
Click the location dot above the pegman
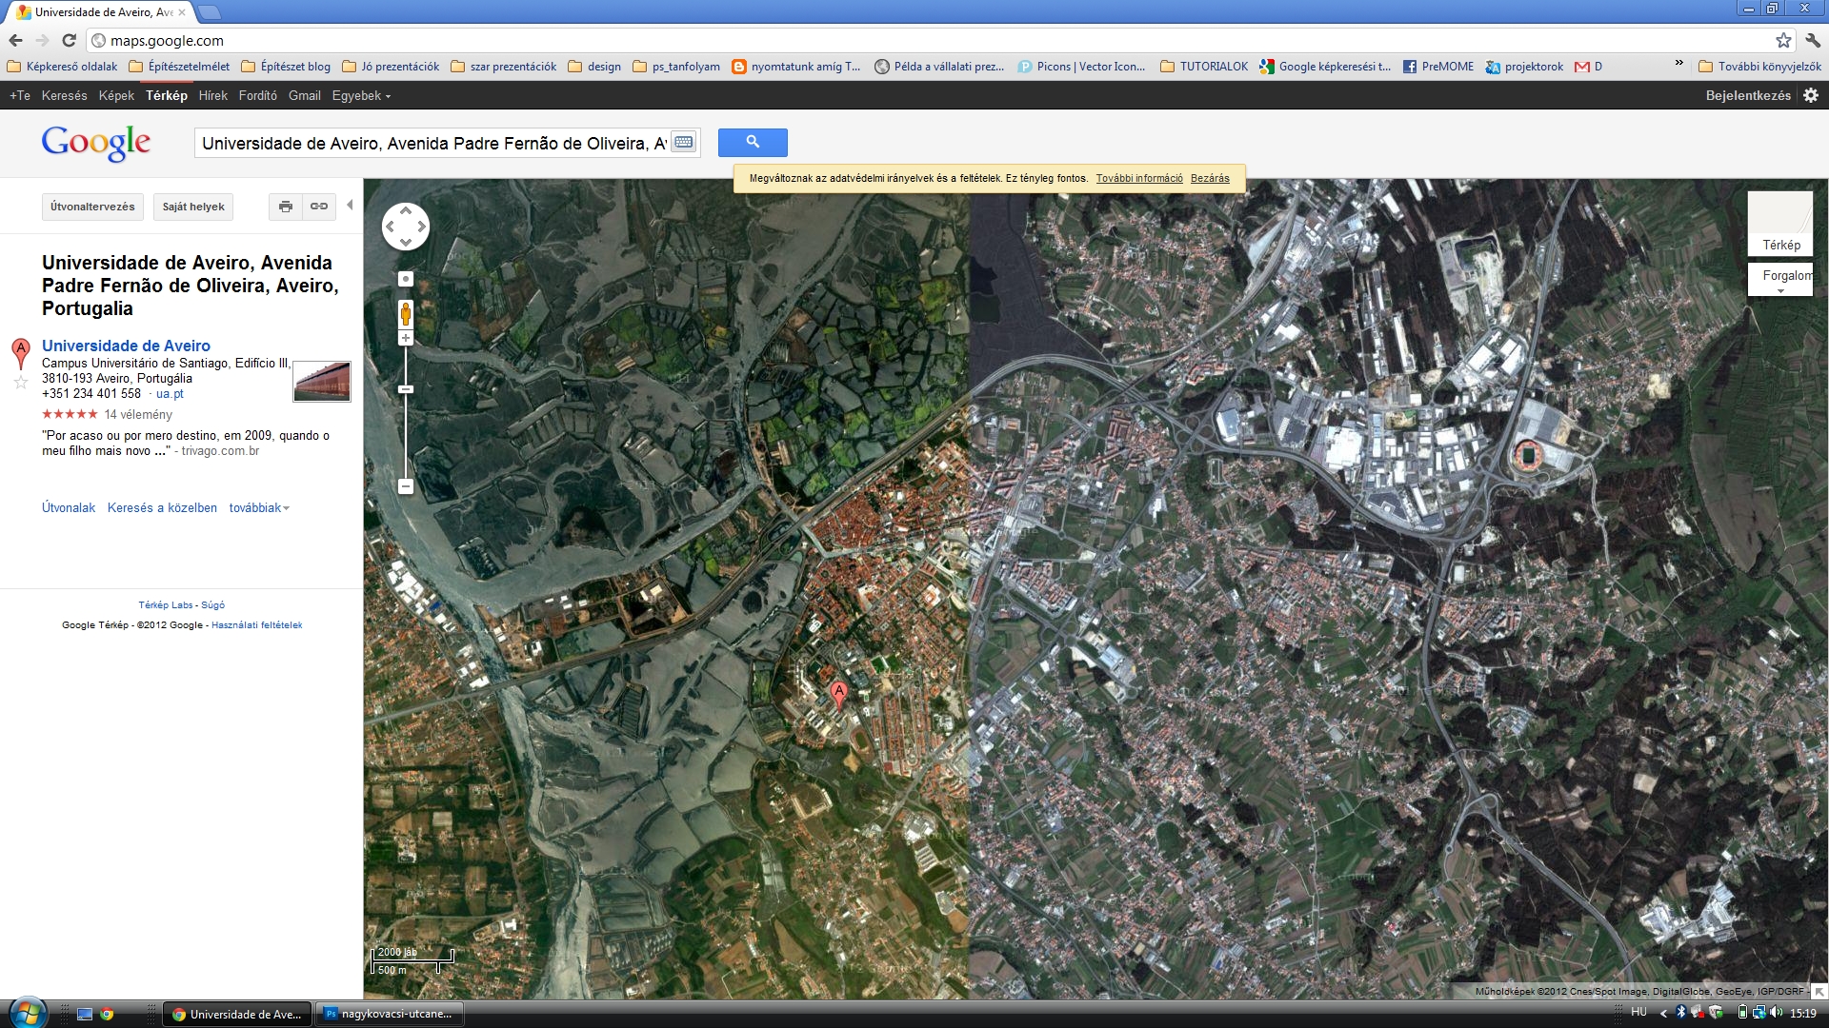[x=406, y=279]
